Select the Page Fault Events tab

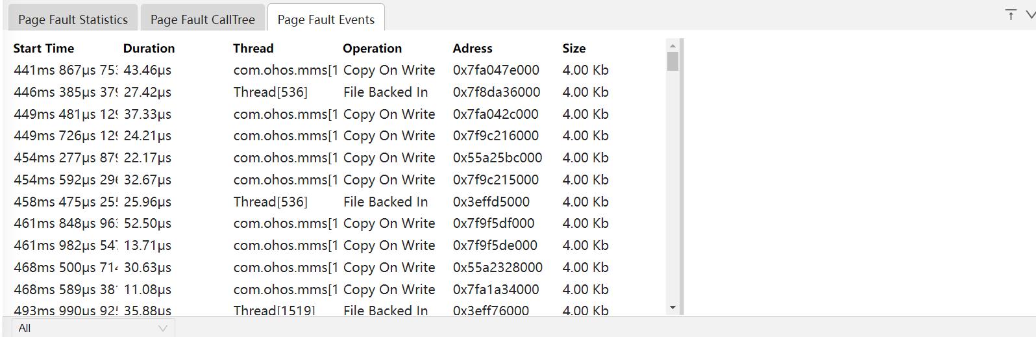(x=326, y=19)
